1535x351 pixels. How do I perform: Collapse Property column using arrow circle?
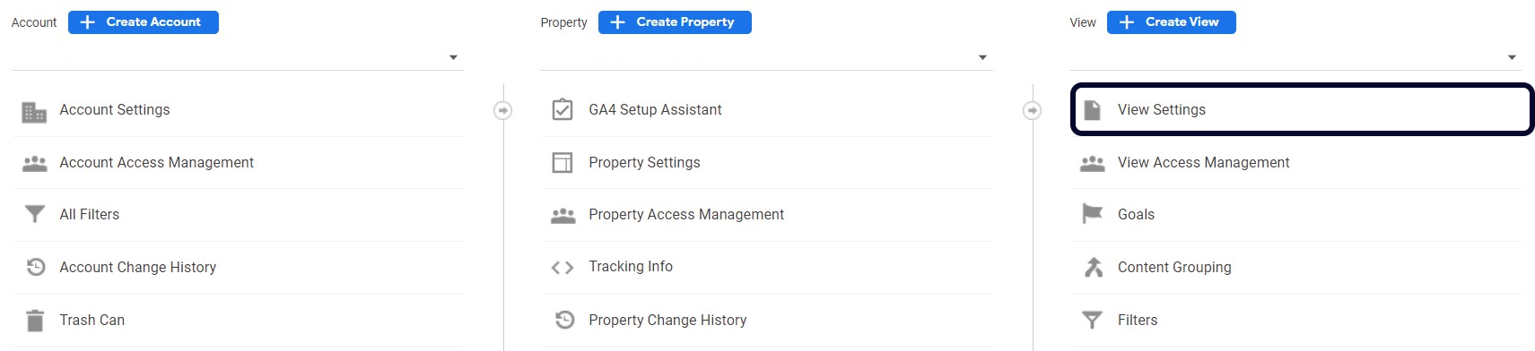tap(1033, 110)
